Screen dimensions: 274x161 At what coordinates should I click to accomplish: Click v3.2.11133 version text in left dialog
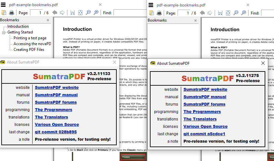point(99,74)
